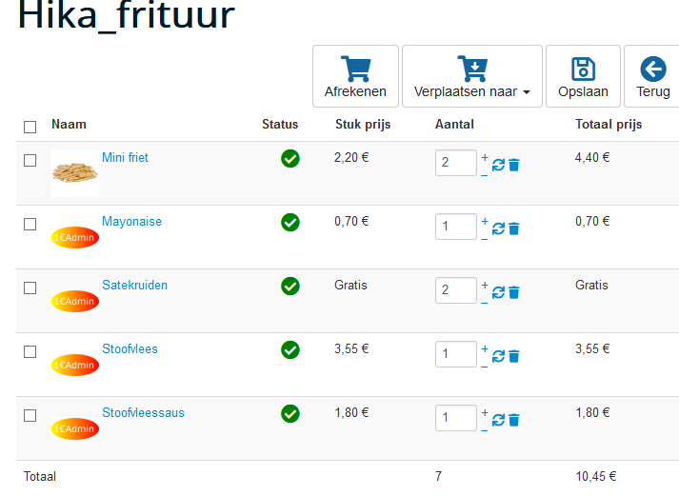
Task: Open the Verplaatsen naar dropdown
Action: tap(472, 77)
